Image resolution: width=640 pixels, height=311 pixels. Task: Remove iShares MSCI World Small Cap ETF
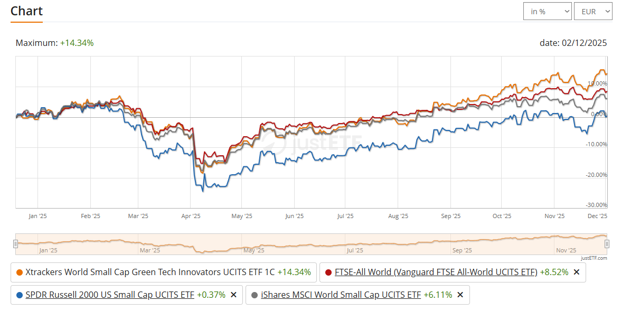click(x=460, y=295)
